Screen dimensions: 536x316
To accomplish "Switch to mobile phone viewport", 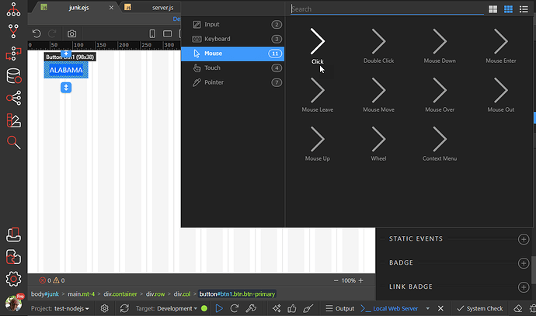I will click(x=152, y=33).
